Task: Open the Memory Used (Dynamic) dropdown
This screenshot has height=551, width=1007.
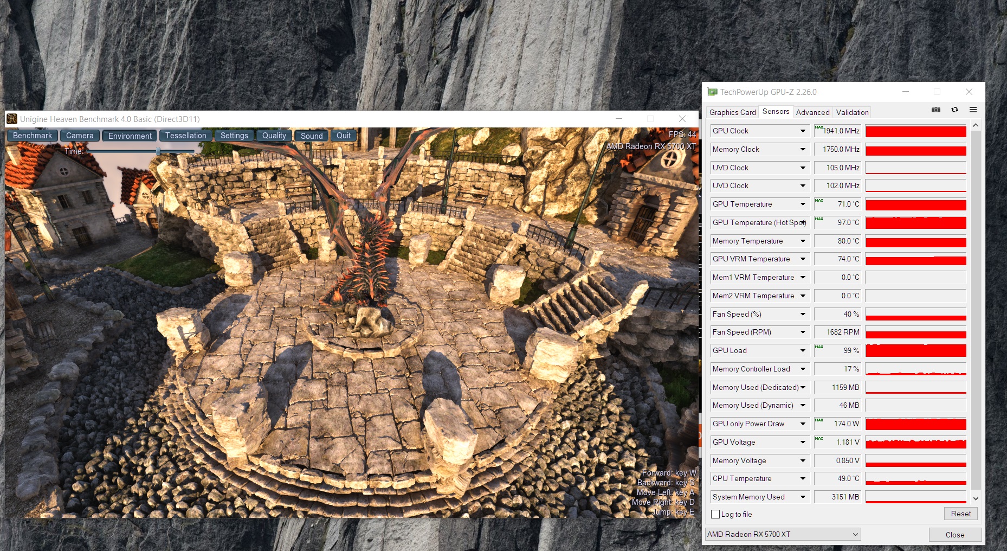Action: 803,406
